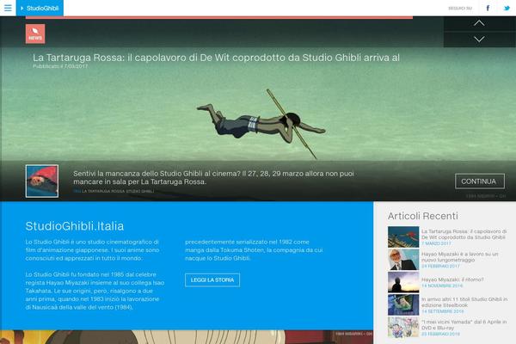Screen dimensions: 516x344
Task: Click the red News category icon
Action: (x=35, y=34)
